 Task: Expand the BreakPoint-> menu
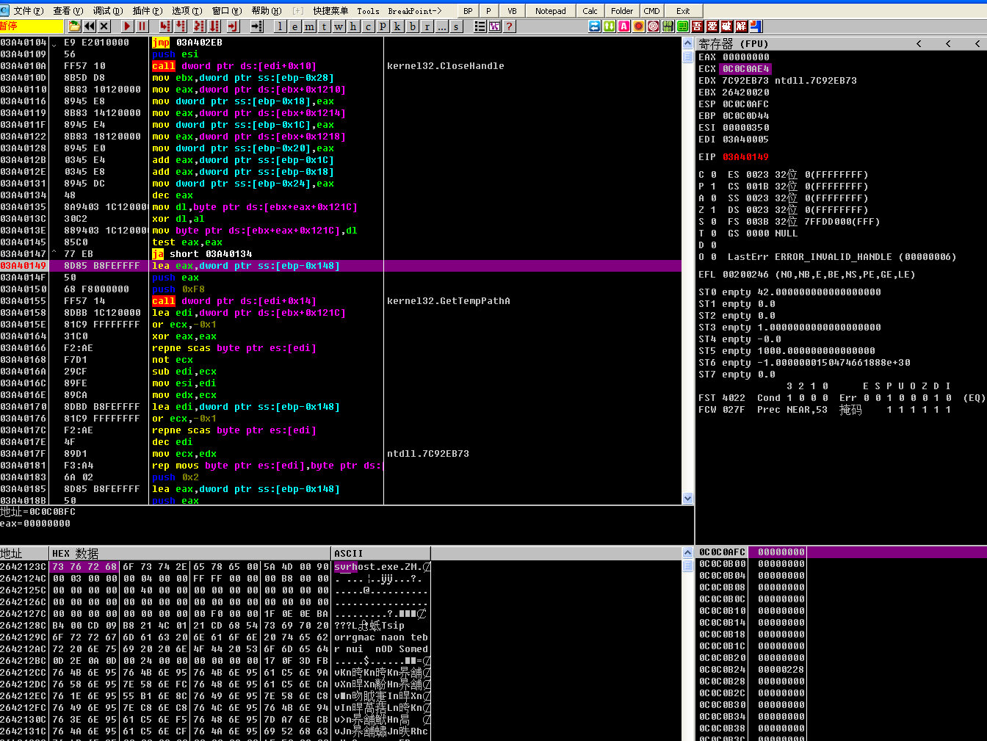coord(414,11)
